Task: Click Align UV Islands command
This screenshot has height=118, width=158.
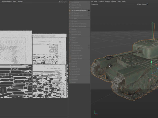Action: (79, 50)
